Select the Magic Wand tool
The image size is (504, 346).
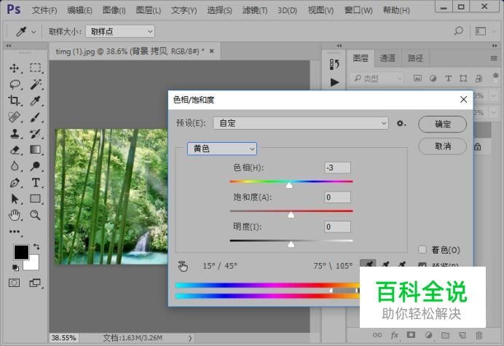(x=35, y=84)
